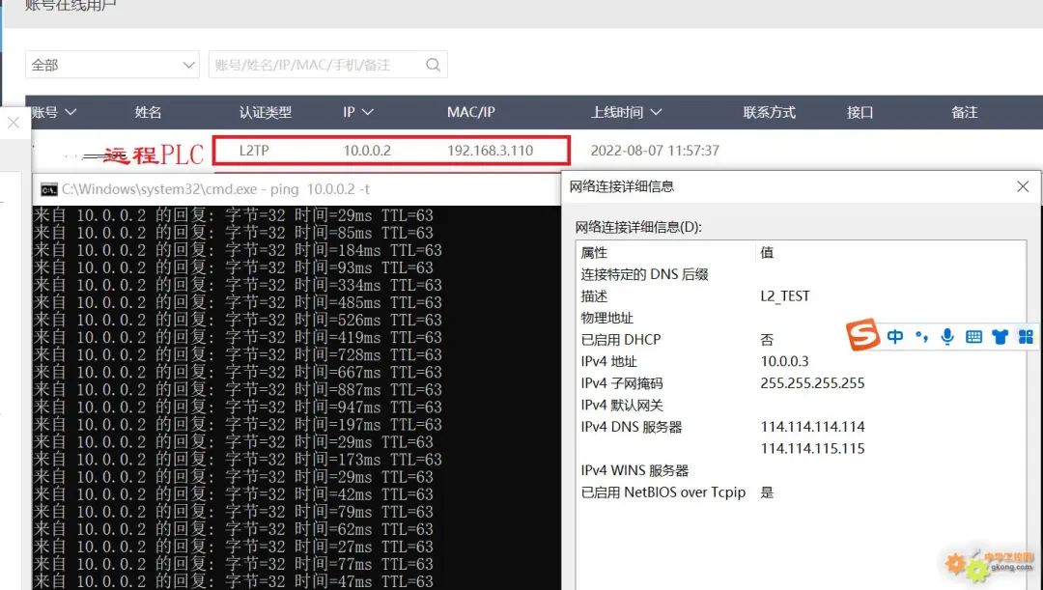
Task: Click the orange Sogou S logo
Action: (x=862, y=335)
